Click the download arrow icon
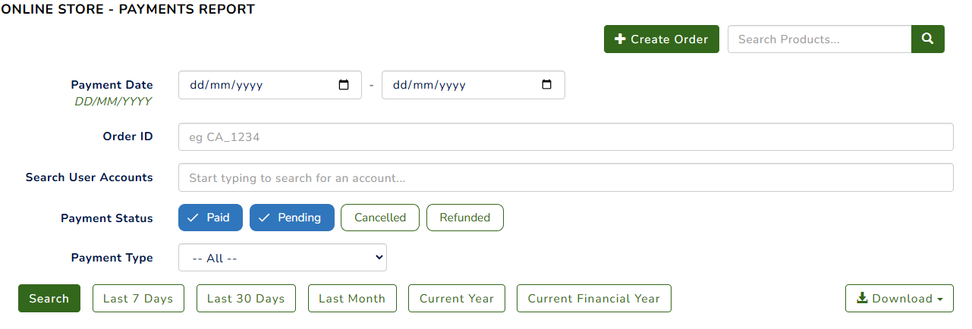This screenshot has width=972, height=329. [862, 299]
